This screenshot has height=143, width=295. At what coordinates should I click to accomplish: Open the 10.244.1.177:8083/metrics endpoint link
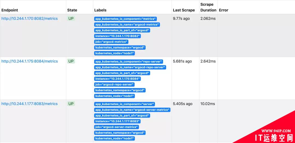[x=29, y=104]
